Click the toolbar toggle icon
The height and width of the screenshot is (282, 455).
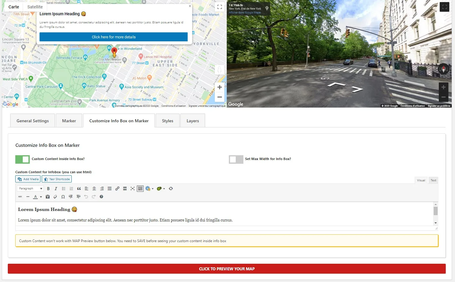(x=140, y=188)
